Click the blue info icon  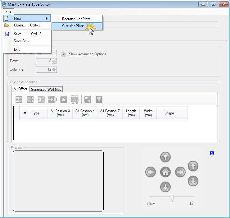pos(212,153)
